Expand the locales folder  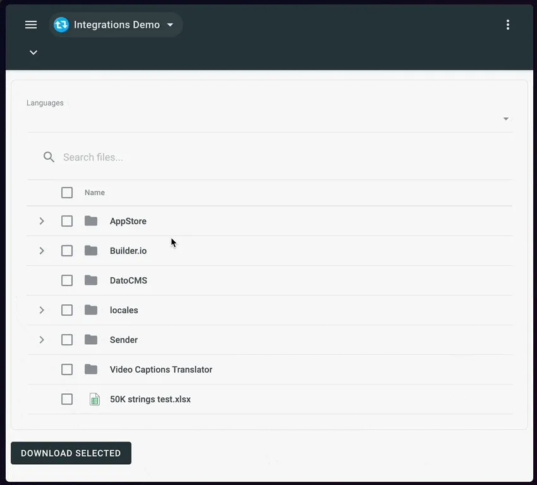pos(42,309)
